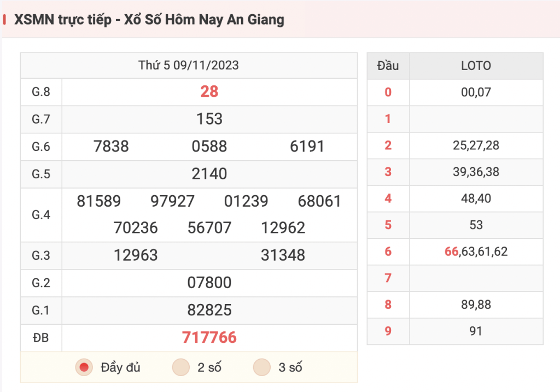Screen dimensions: 560x392
Task: Click G.5 number 2140
Action: 209,174
